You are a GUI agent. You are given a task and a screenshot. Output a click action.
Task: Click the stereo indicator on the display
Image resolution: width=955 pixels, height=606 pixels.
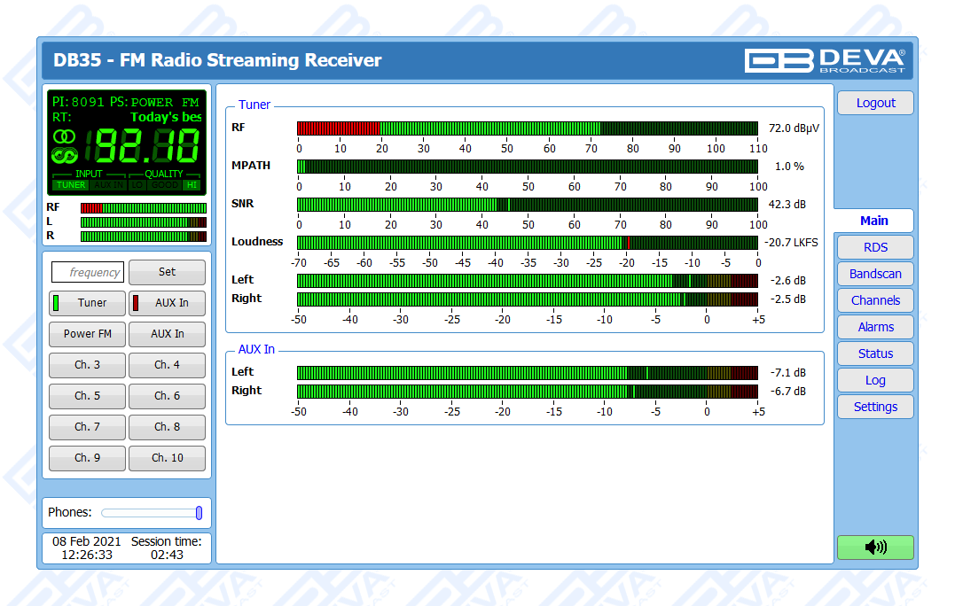pos(64,136)
